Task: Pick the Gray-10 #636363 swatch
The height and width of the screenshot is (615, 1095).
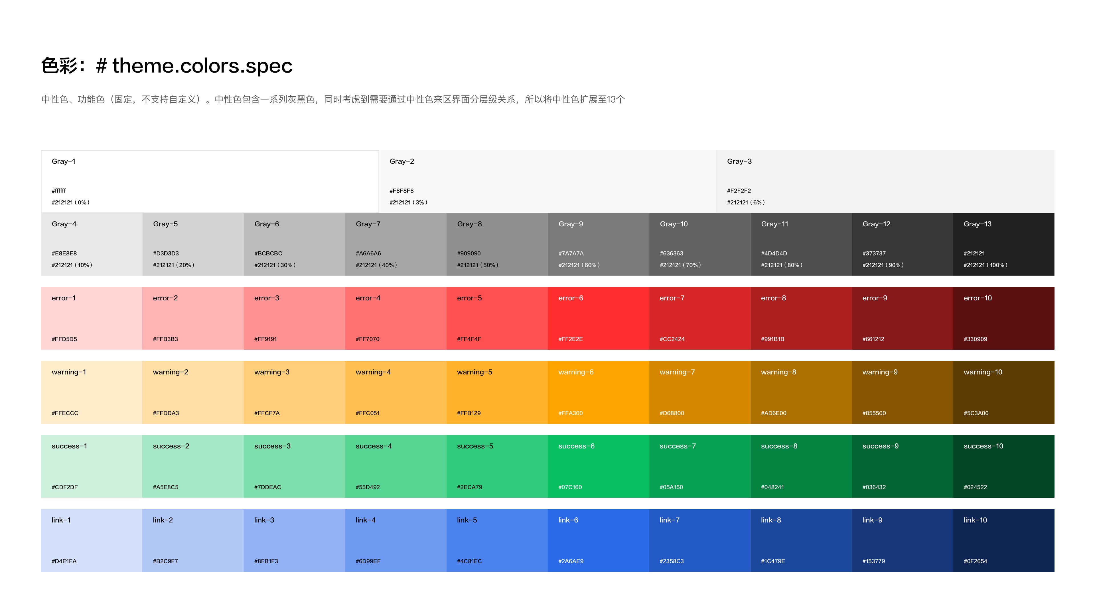Action: point(700,244)
